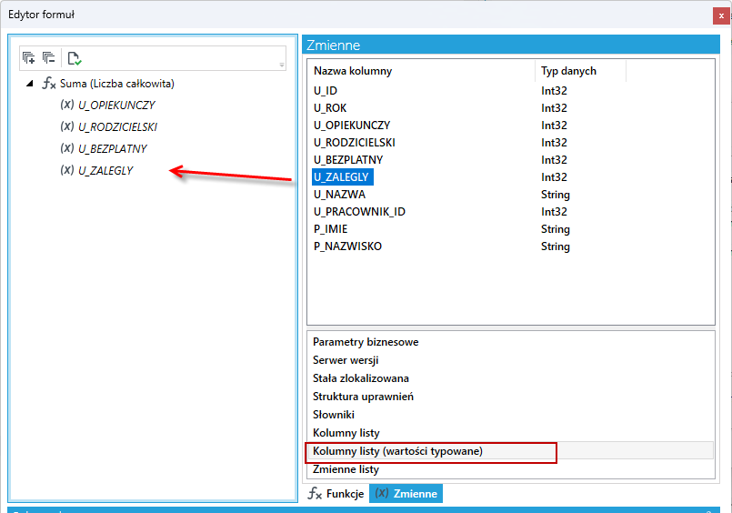The width and height of the screenshot is (732, 513).
Task: Select U_BEZPLATNY variable in formula tree
Action: click(x=113, y=149)
